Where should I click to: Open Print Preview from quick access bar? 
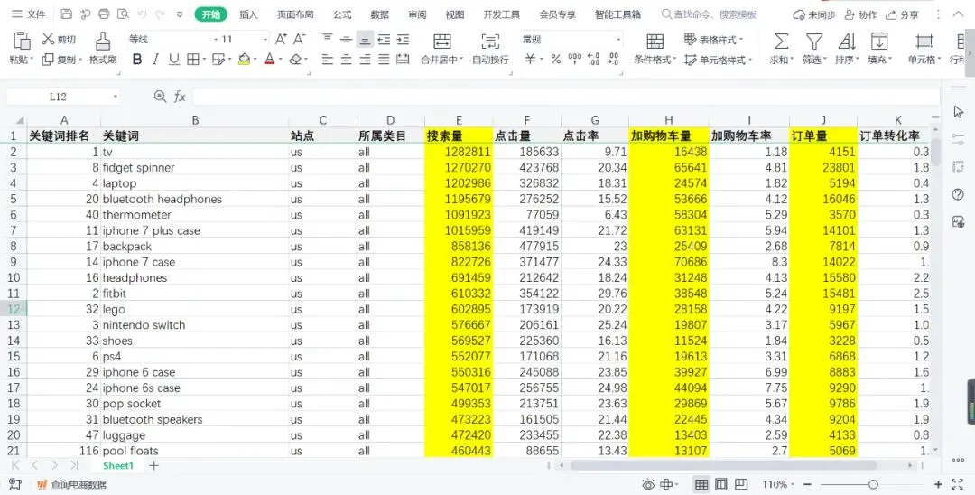(123, 14)
